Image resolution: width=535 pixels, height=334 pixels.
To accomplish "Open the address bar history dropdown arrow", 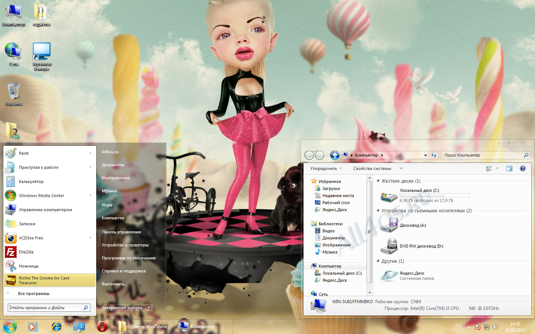I will tap(425, 155).
